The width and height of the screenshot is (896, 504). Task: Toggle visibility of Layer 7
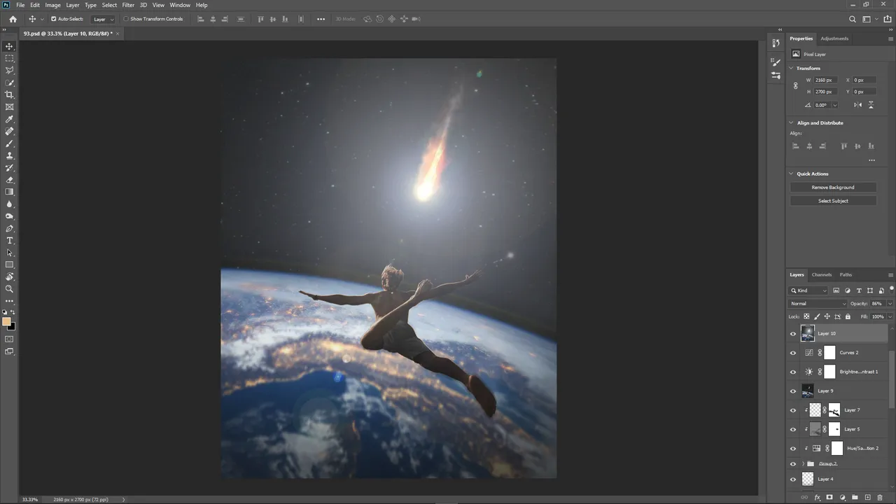[793, 410]
